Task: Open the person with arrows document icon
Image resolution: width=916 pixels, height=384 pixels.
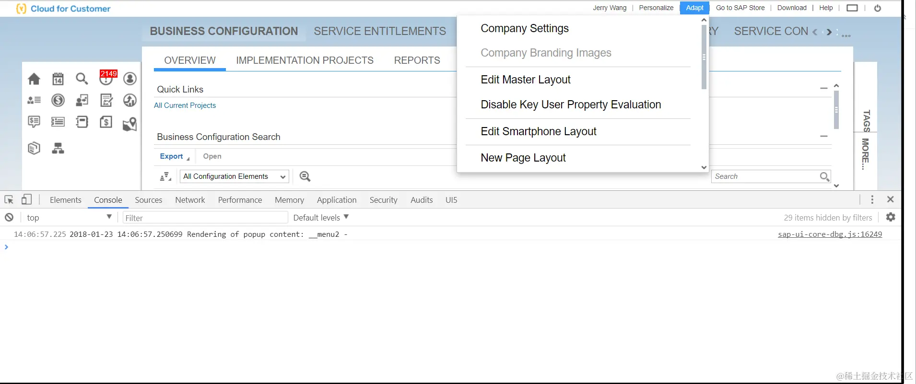Action: pyautogui.click(x=82, y=100)
